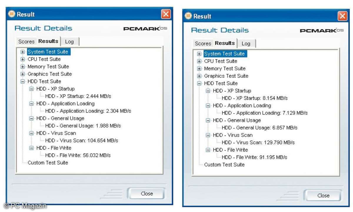Image resolution: width=353 pixels, height=212 pixels.
Task: Click Close button in right Result window
Action: click(323, 196)
